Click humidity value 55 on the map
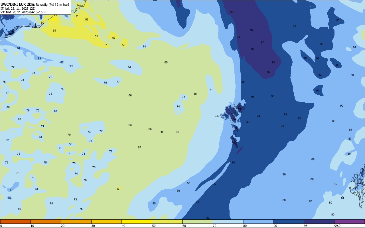The width and height of the screenshot is (365, 228). (96, 36)
